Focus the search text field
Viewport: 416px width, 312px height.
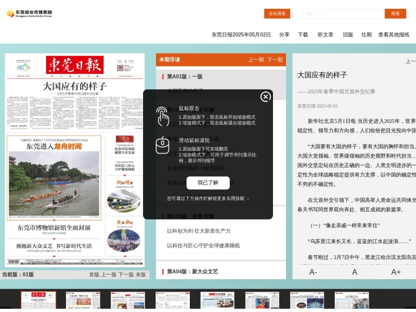344,14
